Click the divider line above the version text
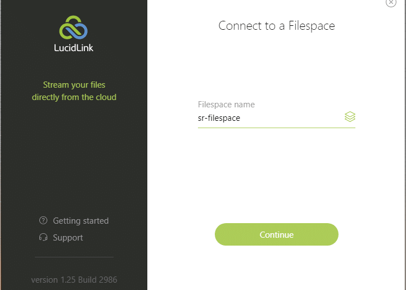406x290 pixels. [74, 257]
